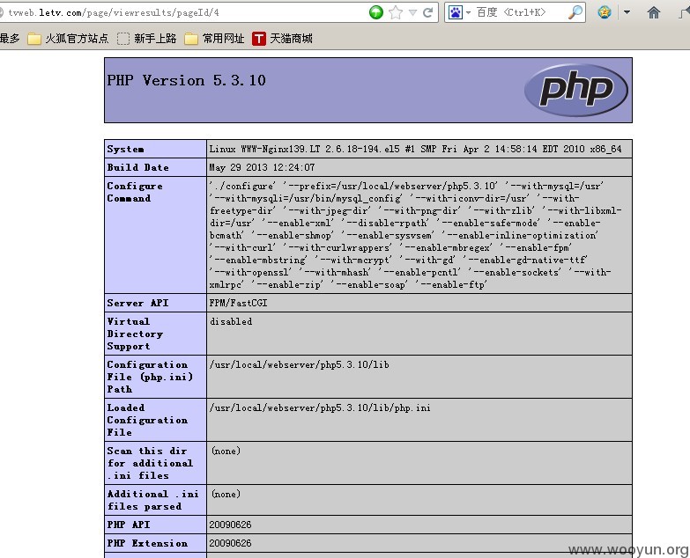Go to the home page icon
The height and width of the screenshot is (558, 690).
[654, 12]
